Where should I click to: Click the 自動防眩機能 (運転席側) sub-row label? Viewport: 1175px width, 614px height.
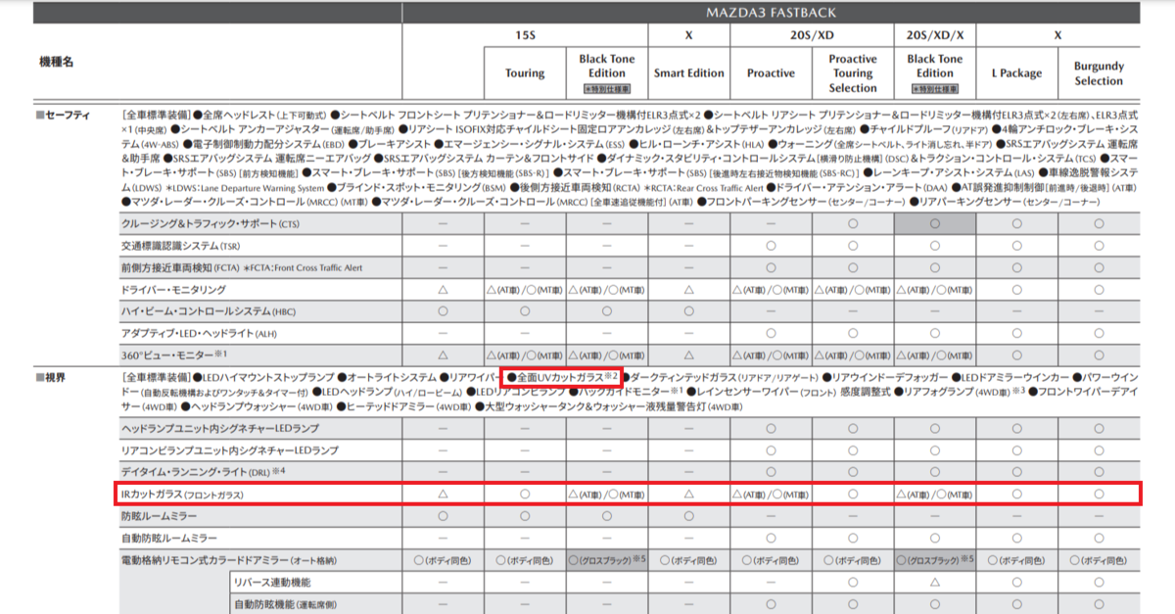(283, 604)
